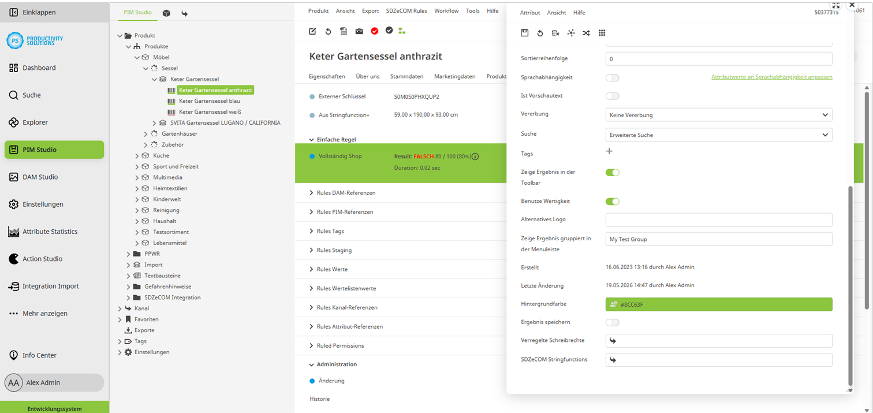Disable Zeige Ergebnis in der Toolbar switch

[612, 172]
